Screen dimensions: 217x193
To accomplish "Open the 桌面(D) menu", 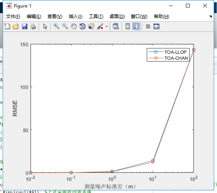I will pyautogui.click(x=117, y=16).
